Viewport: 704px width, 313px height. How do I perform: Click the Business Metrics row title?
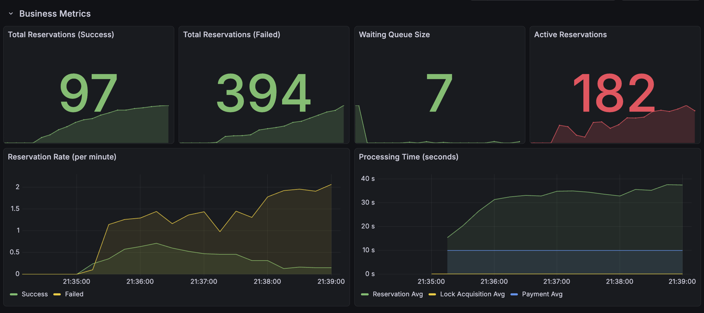coord(55,14)
